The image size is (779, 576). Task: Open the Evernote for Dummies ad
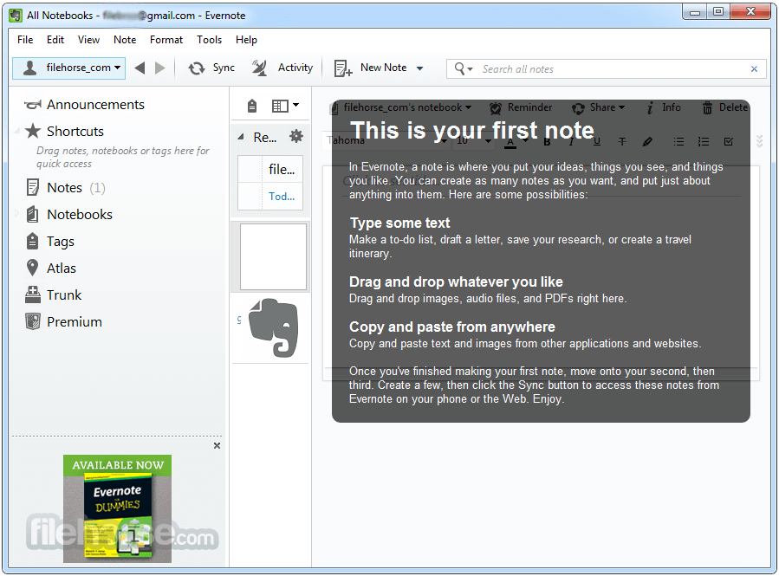click(117, 509)
